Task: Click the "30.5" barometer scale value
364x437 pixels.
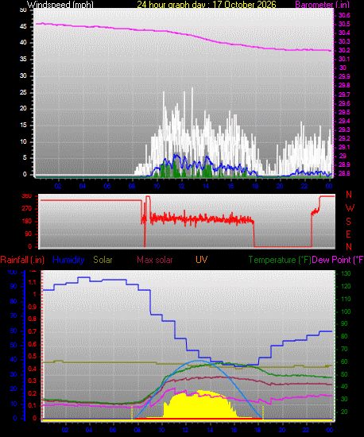Action: [x=344, y=25]
